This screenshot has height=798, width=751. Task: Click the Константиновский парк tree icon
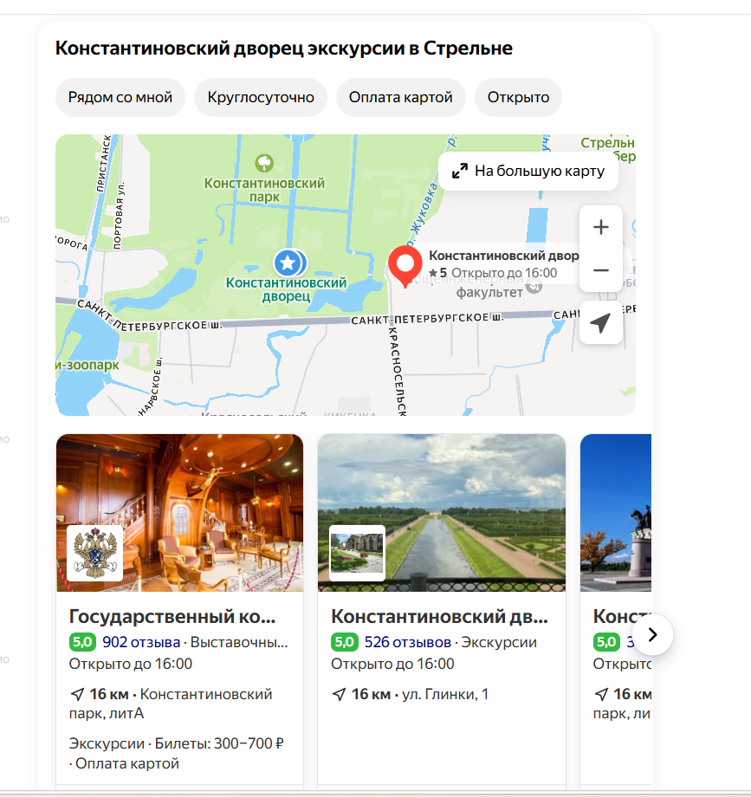coord(264,162)
